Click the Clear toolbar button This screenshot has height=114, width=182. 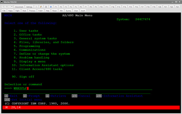[76, 11]
